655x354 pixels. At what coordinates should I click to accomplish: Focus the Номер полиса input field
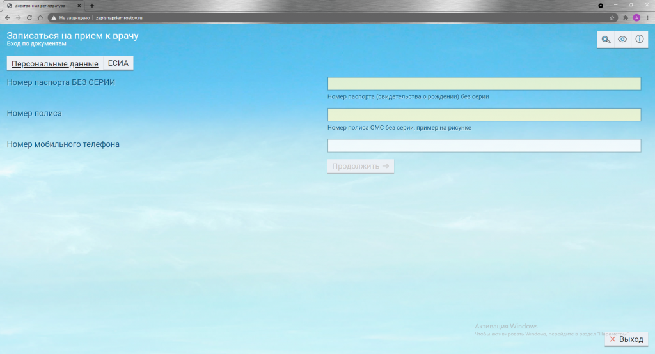[x=484, y=114]
